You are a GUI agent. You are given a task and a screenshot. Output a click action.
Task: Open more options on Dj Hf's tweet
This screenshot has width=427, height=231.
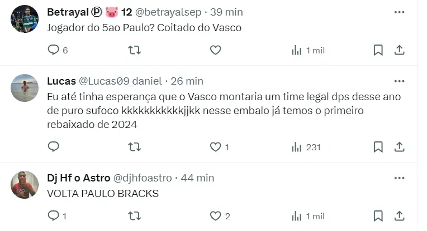[399, 178]
